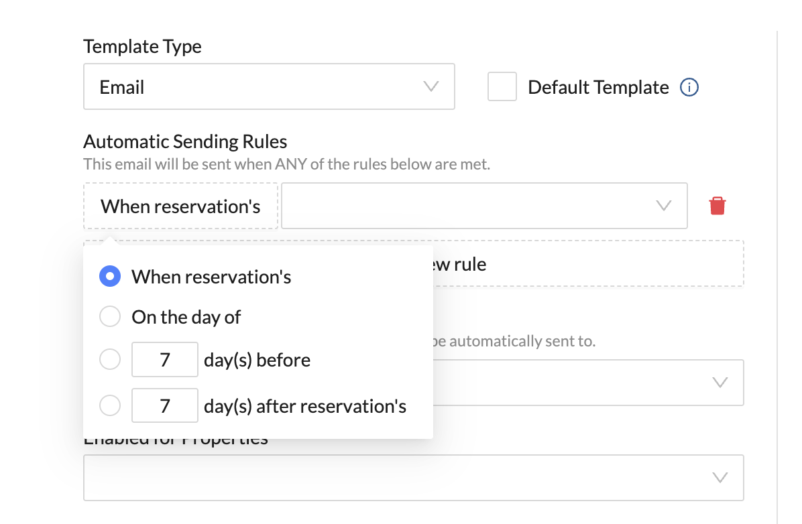Select the "day(s) before" radio button
The height and width of the screenshot is (524, 802).
(110, 360)
